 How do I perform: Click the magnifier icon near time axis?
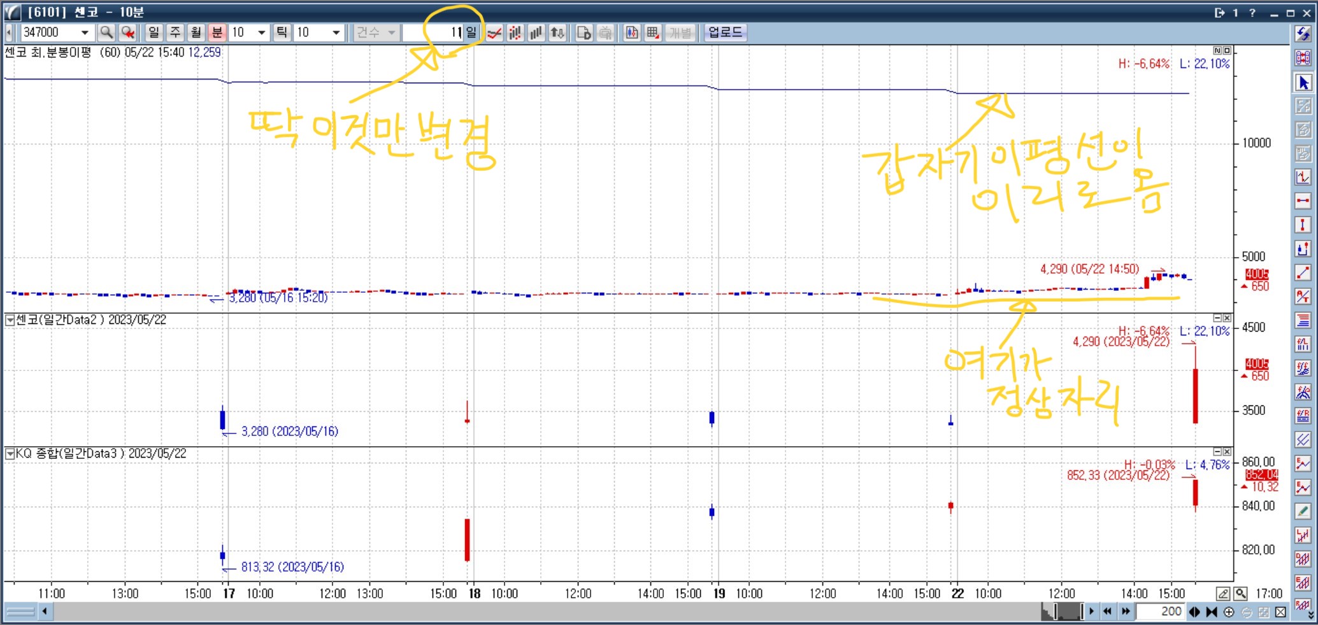(1240, 593)
